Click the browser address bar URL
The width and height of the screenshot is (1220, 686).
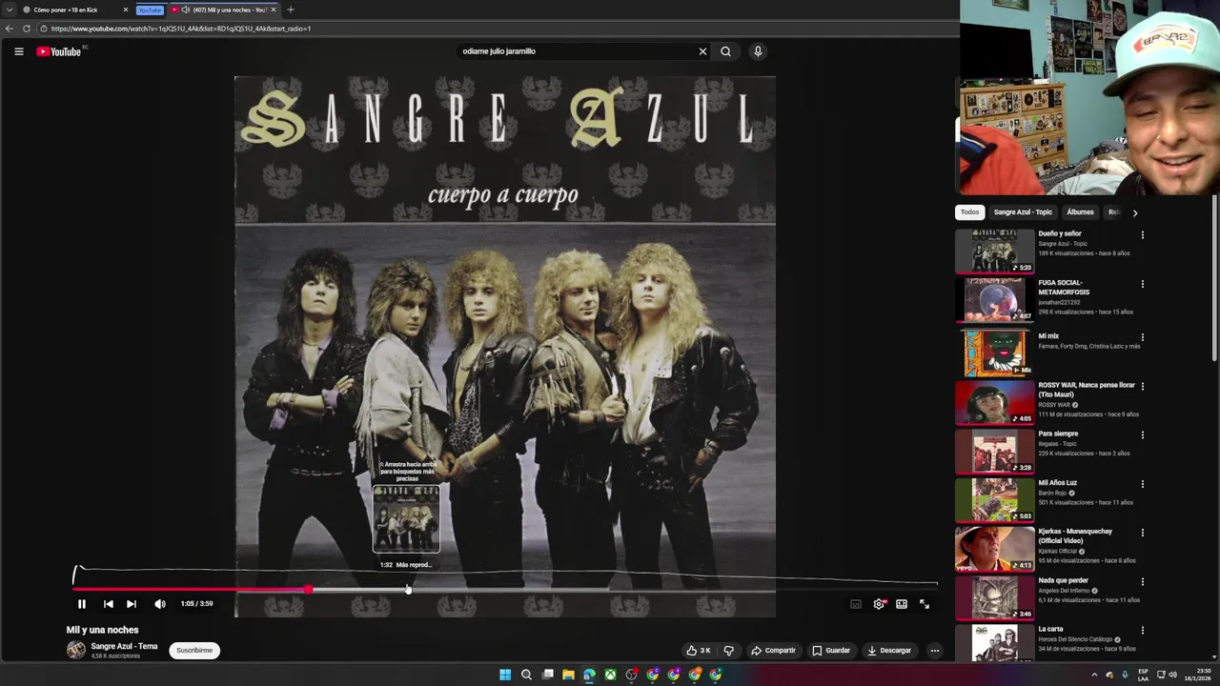tap(181, 29)
